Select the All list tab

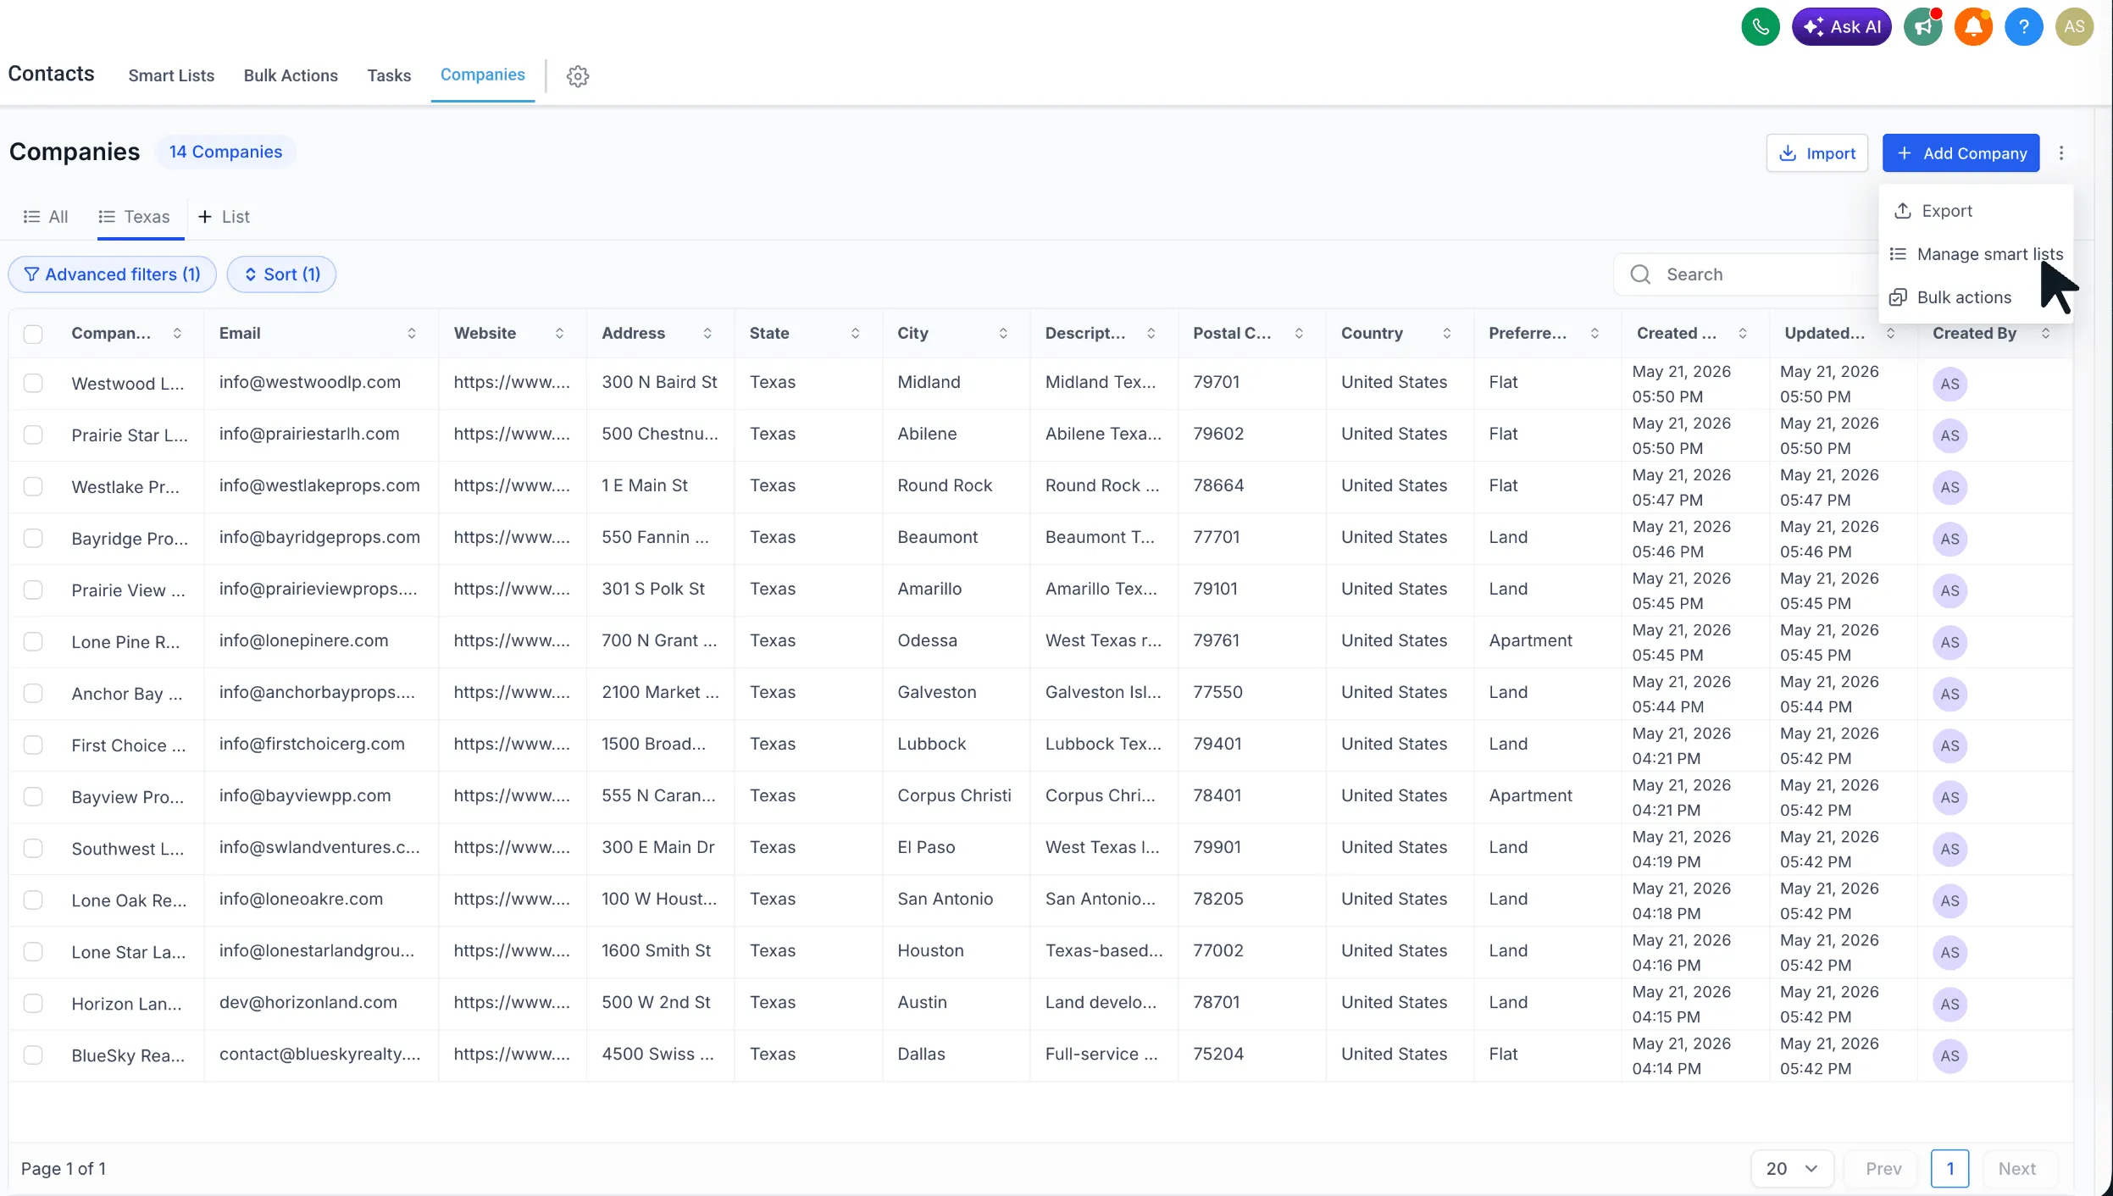point(46,217)
